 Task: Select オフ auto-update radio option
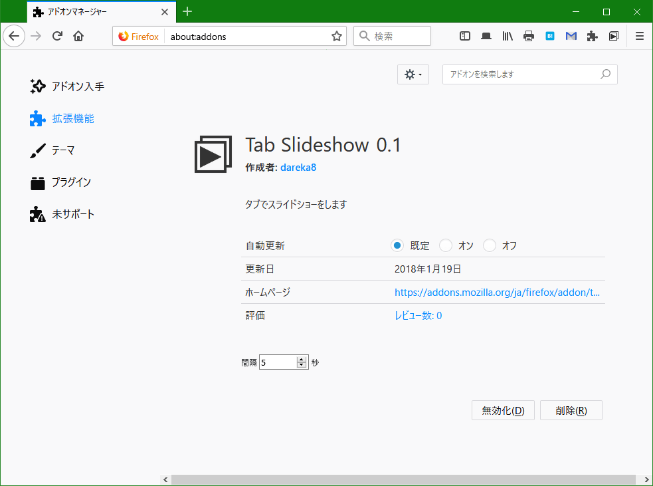point(490,245)
